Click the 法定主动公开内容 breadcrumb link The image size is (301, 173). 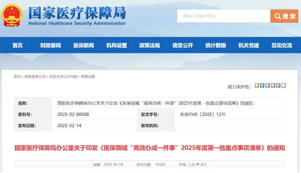tap(63, 76)
